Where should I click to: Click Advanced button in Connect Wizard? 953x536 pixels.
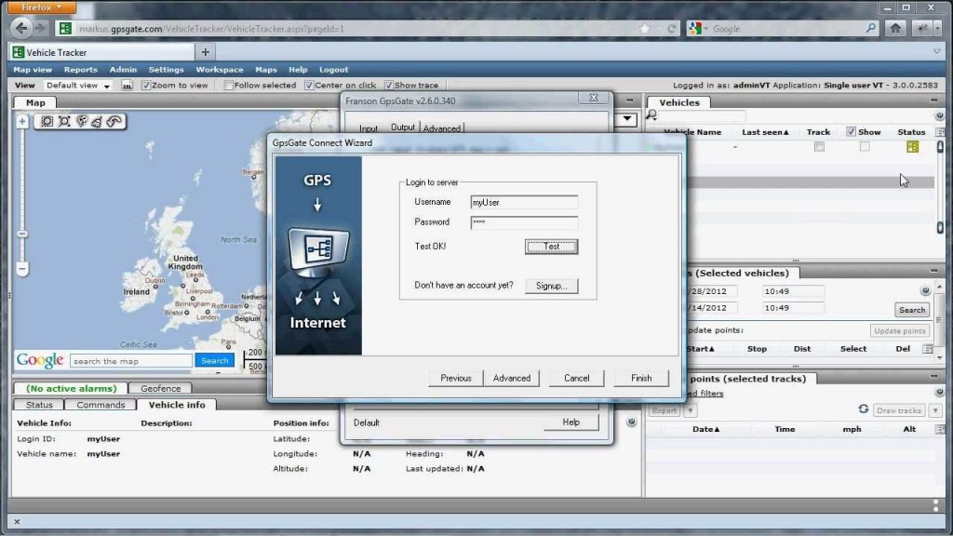coord(511,378)
